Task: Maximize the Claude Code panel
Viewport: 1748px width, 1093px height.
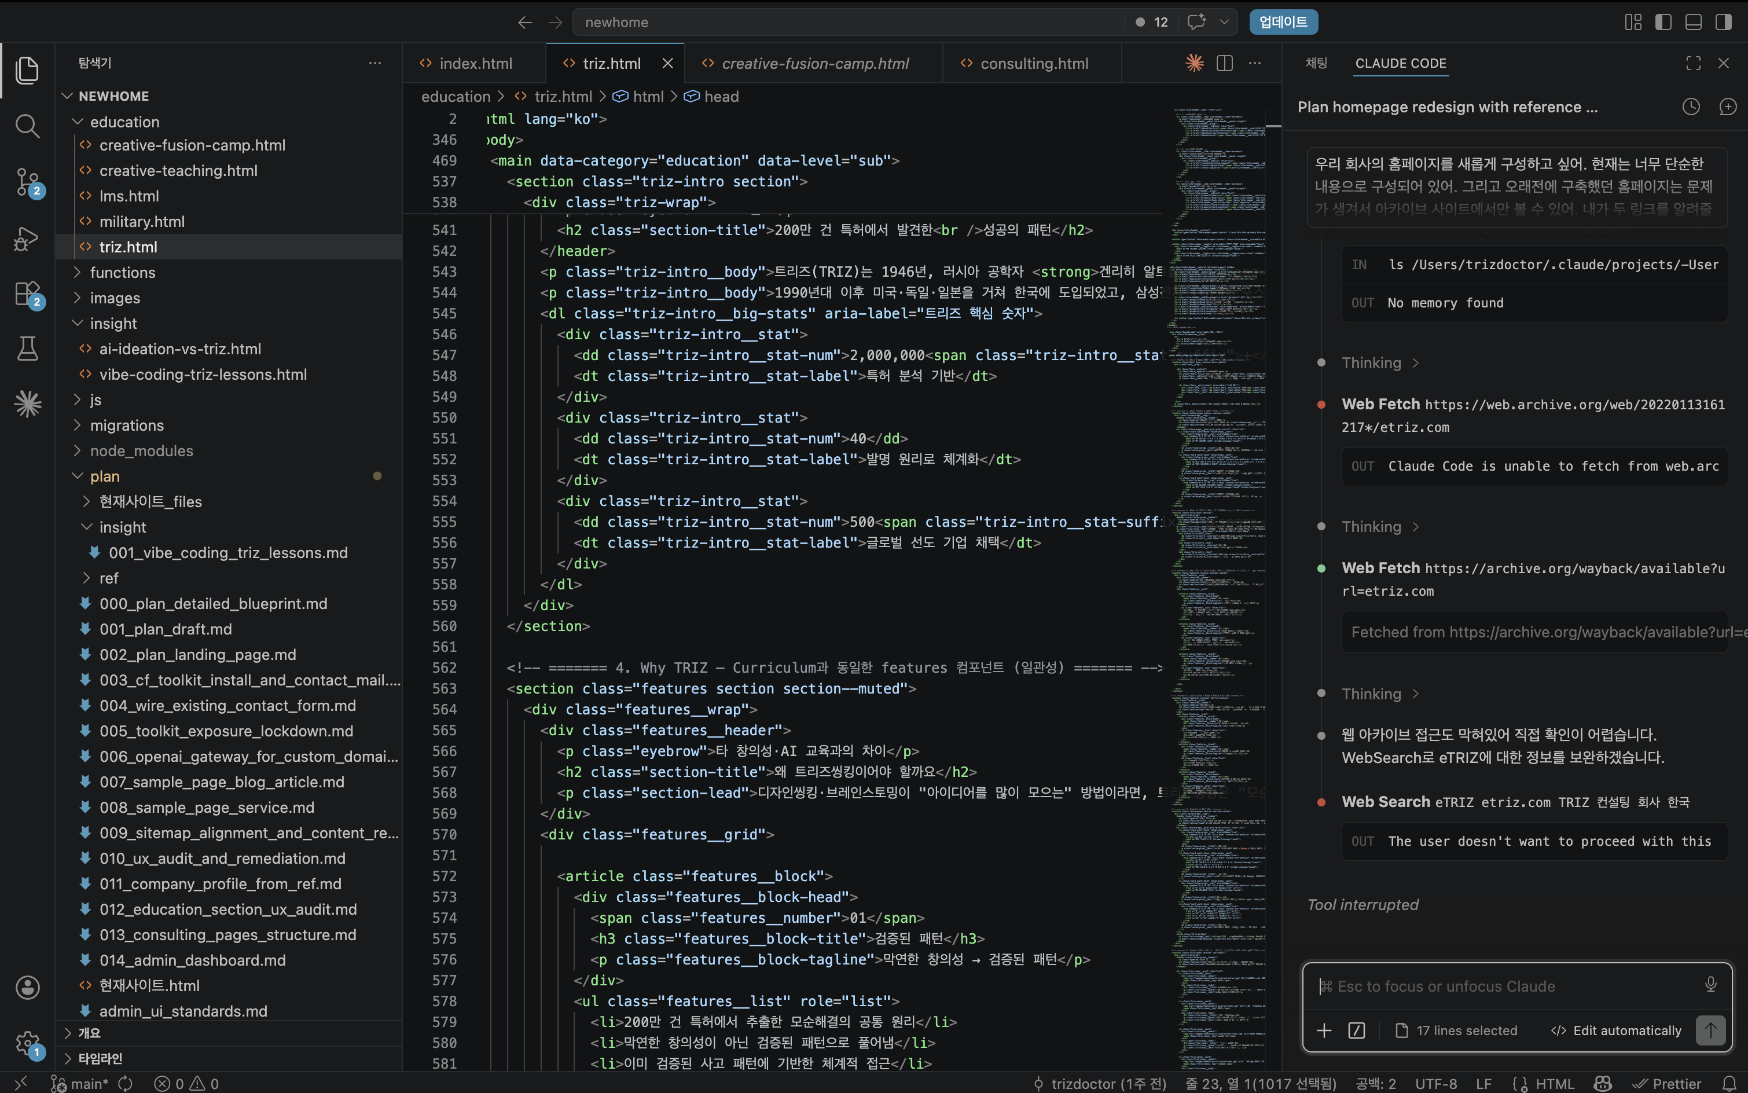Action: pos(1693,63)
